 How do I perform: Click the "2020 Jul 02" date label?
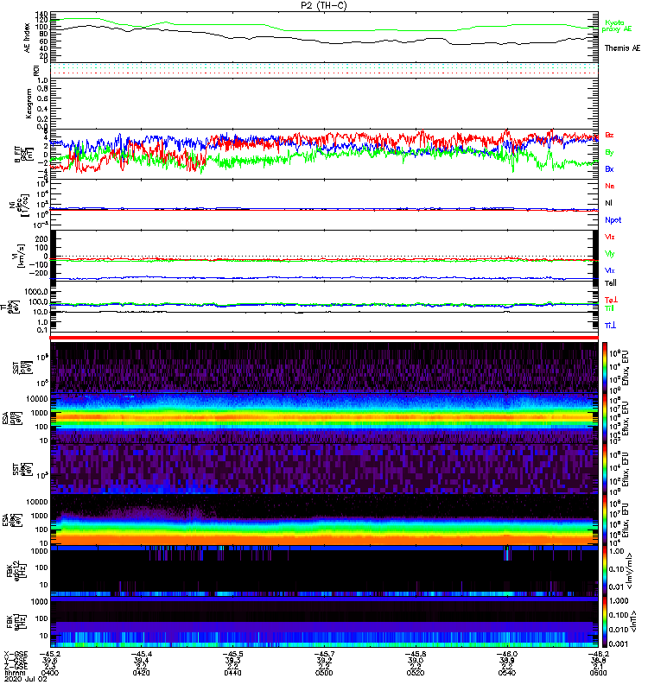pos(26,679)
